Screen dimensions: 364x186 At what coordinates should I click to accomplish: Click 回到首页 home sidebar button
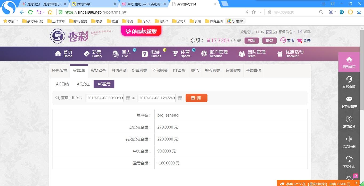(x=349, y=62)
